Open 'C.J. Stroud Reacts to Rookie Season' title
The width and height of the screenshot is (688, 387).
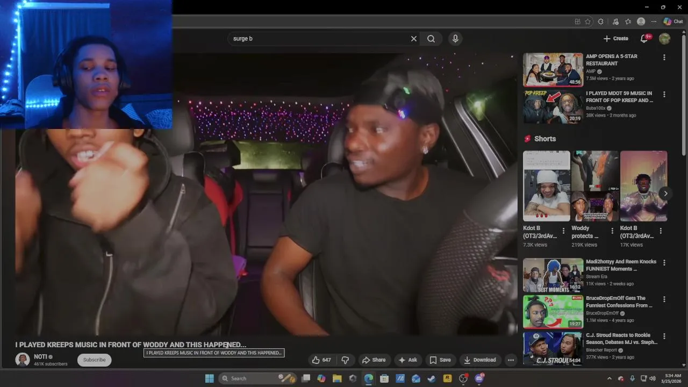621,339
